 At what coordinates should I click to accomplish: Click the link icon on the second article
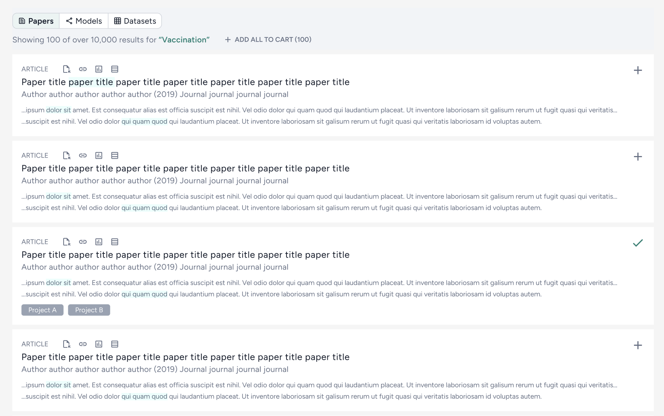(83, 155)
